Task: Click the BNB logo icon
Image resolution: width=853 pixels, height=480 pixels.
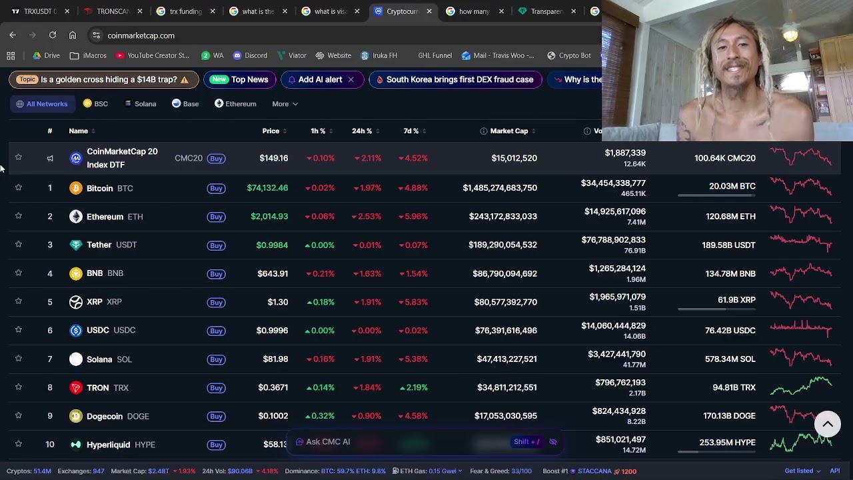Action: coord(76,273)
